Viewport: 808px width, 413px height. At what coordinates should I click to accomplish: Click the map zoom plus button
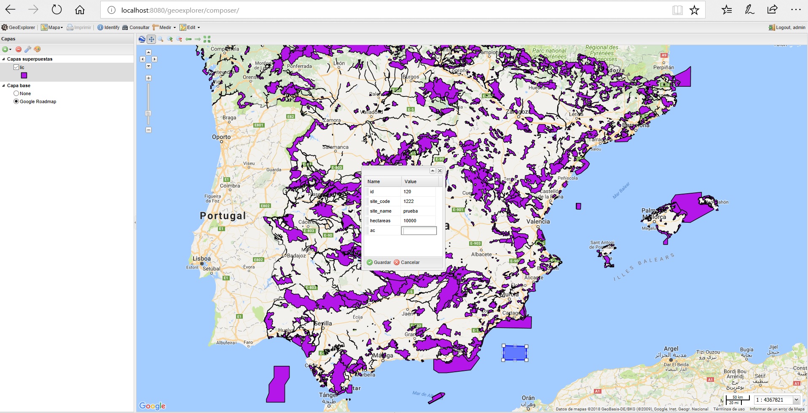pyautogui.click(x=148, y=78)
